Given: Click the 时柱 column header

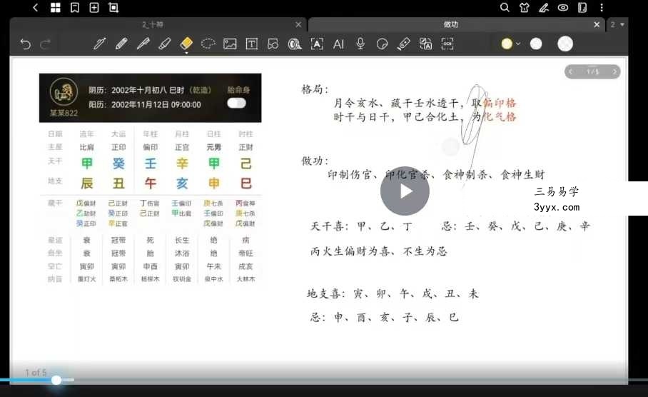Looking at the screenshot, I should [x=245, y=134].
